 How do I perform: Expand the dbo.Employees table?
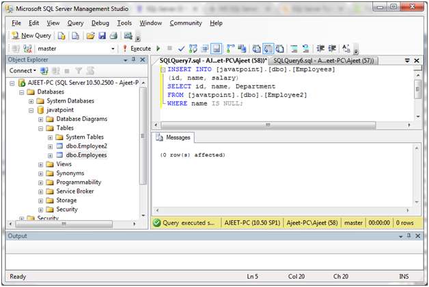50,155
